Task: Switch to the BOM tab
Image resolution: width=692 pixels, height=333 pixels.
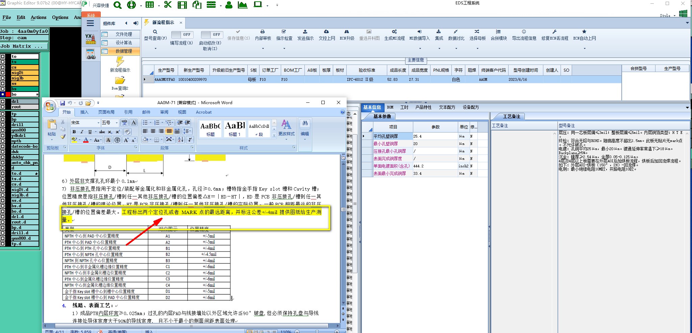Action: click(x=390, y=108)
